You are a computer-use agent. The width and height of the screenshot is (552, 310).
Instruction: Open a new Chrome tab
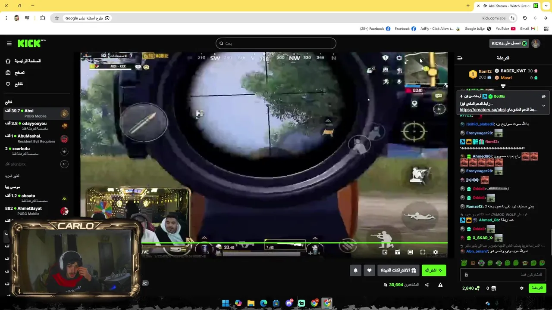coord(468,6)
